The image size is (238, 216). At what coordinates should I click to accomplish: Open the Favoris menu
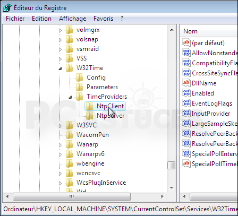(x=103, y=19)
